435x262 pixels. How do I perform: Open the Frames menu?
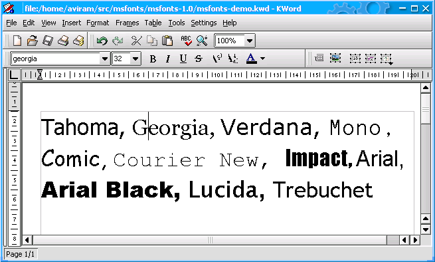tap(127, 23)
